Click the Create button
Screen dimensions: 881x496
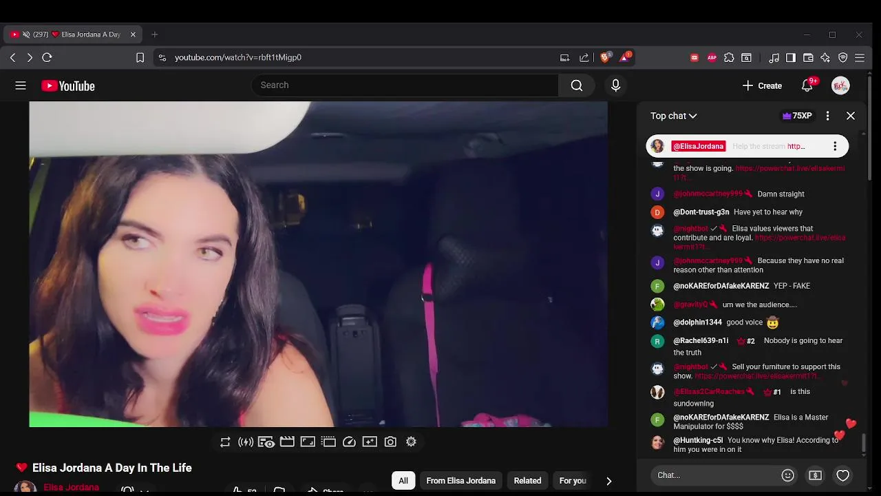click(x=762, y=86)
